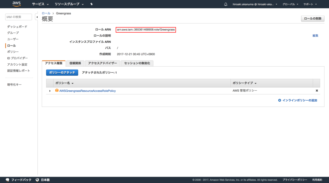This screenshot has height=183, width=329.
Task: Select ロール in the sidebar
Action: point(12,46)
